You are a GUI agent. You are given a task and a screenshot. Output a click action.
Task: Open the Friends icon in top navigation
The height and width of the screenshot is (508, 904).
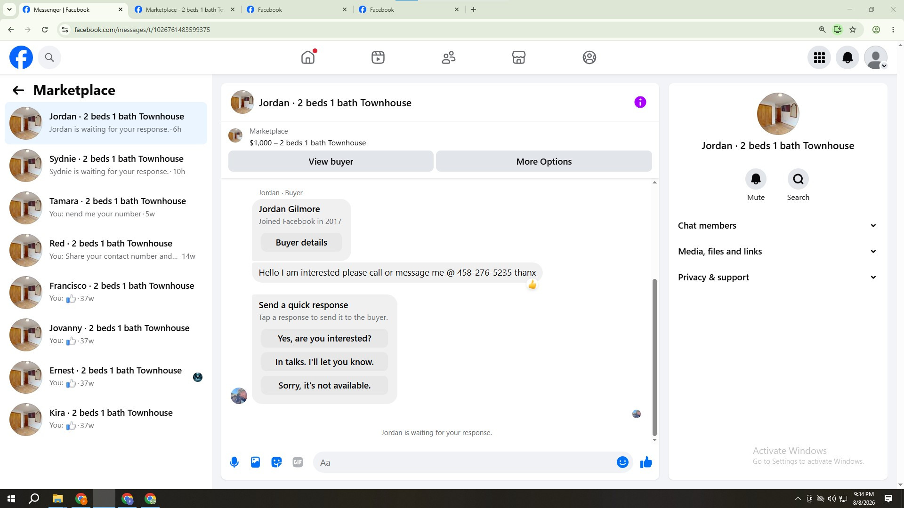449,57
